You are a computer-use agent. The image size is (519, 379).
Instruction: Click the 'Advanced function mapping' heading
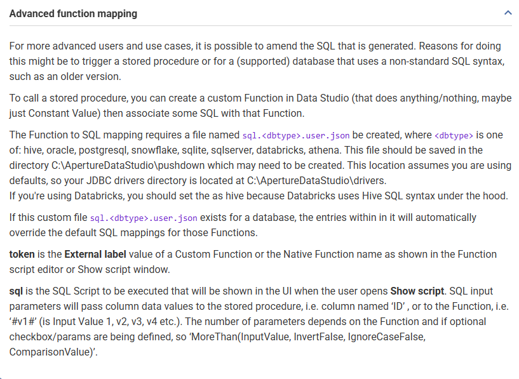coord(73,13)
